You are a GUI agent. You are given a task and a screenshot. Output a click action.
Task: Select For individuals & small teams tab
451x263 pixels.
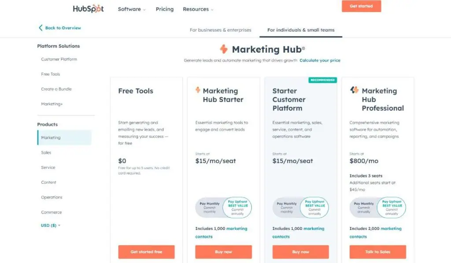(301, 30)
